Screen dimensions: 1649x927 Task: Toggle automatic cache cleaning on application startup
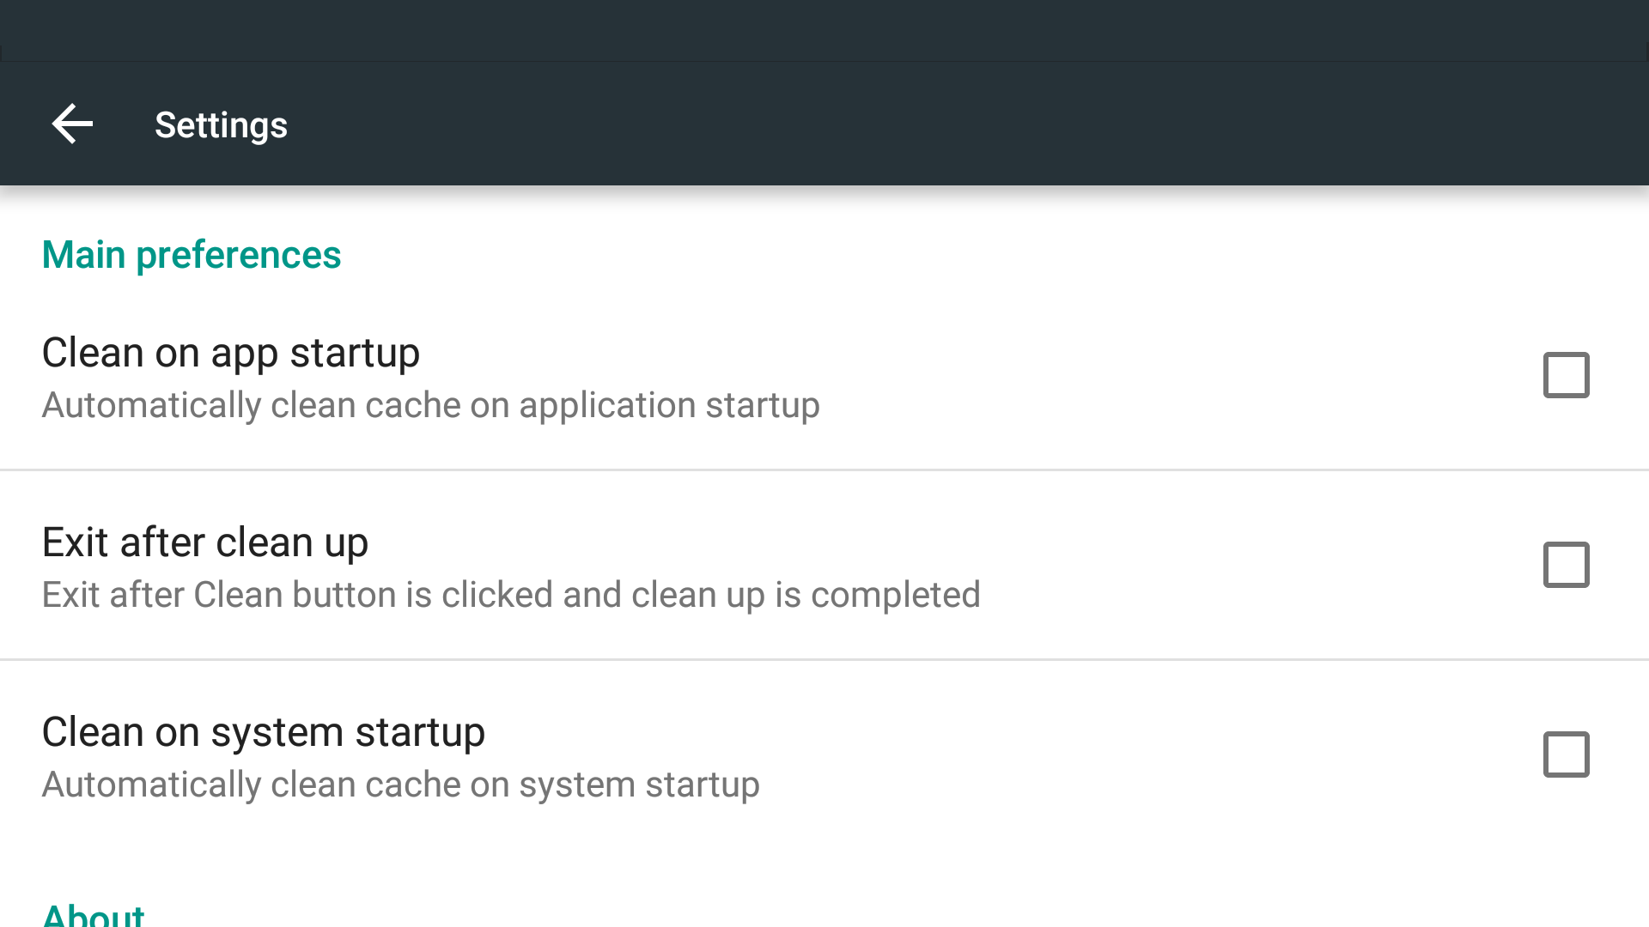pos(1566,375)
